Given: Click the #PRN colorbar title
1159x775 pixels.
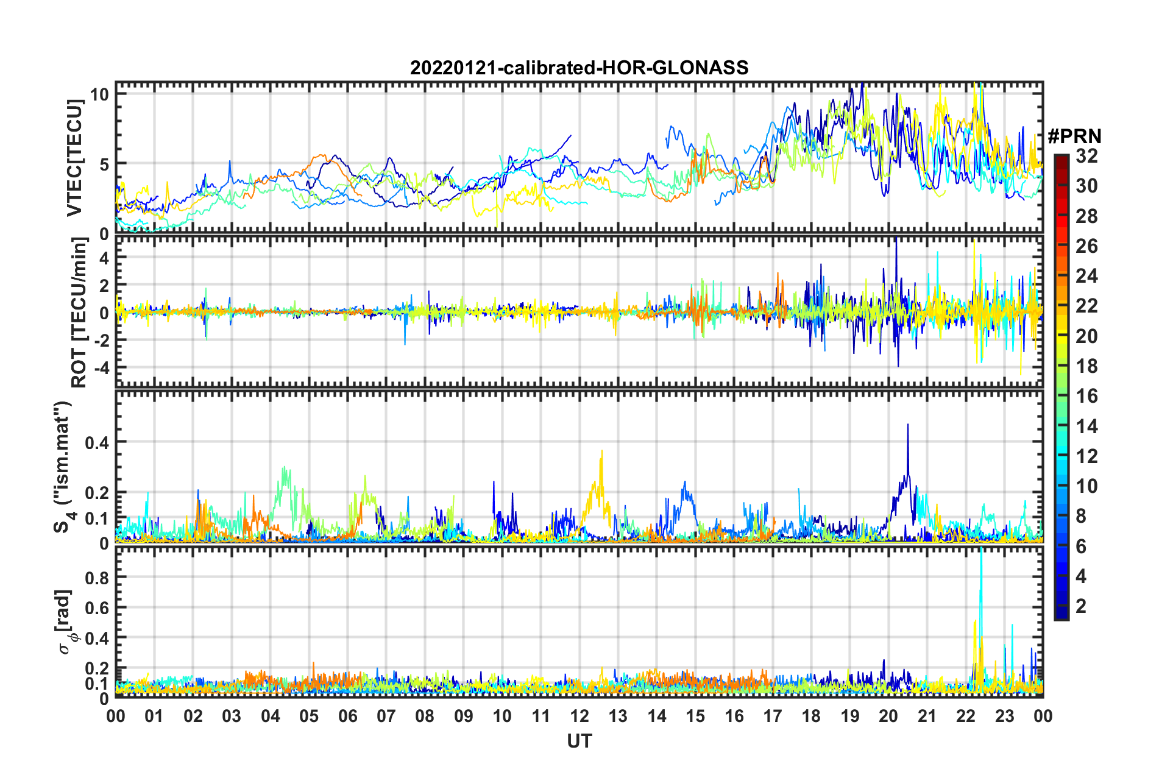Looking at the screenshot, I should coord(1074,136).
